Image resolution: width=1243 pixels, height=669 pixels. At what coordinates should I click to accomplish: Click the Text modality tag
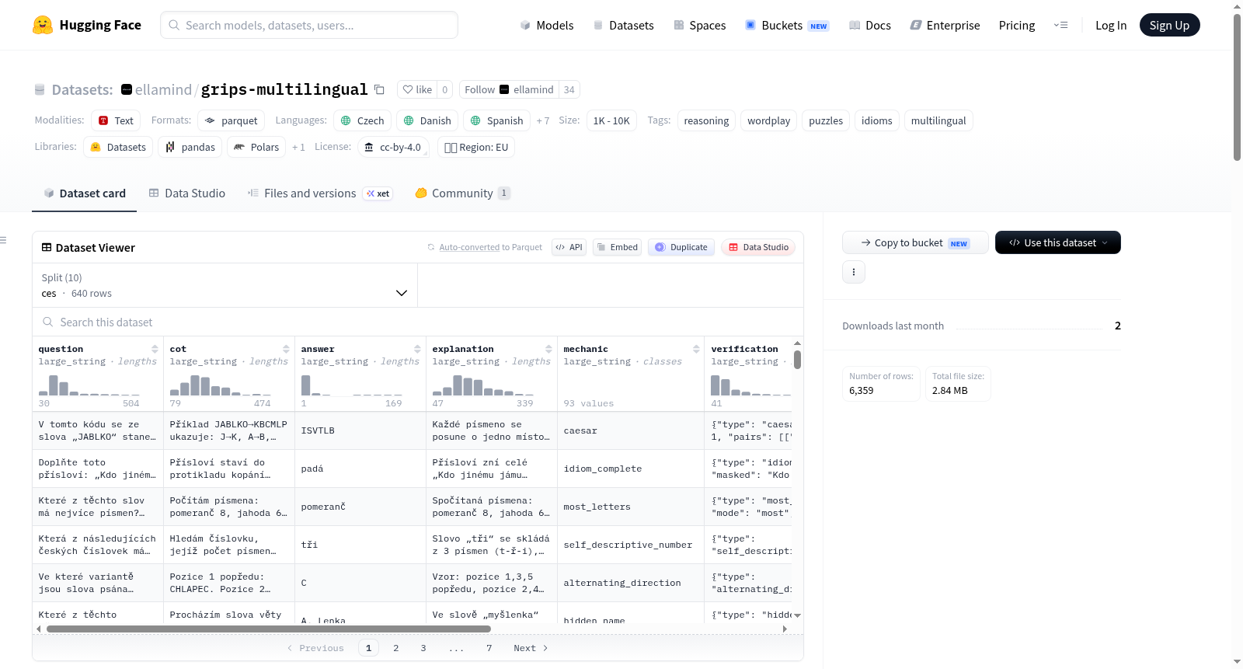point(116,120)
